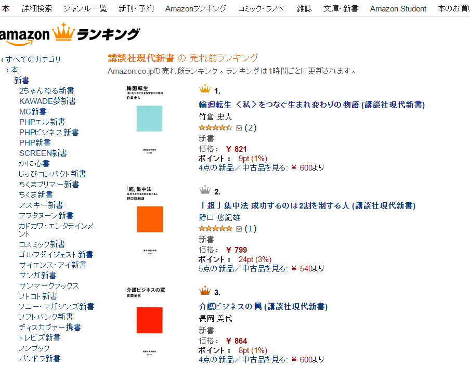The image size is (470, 365).
Task: Select サイエンス・アイ新書 category
Action: [x=53, y=265]
